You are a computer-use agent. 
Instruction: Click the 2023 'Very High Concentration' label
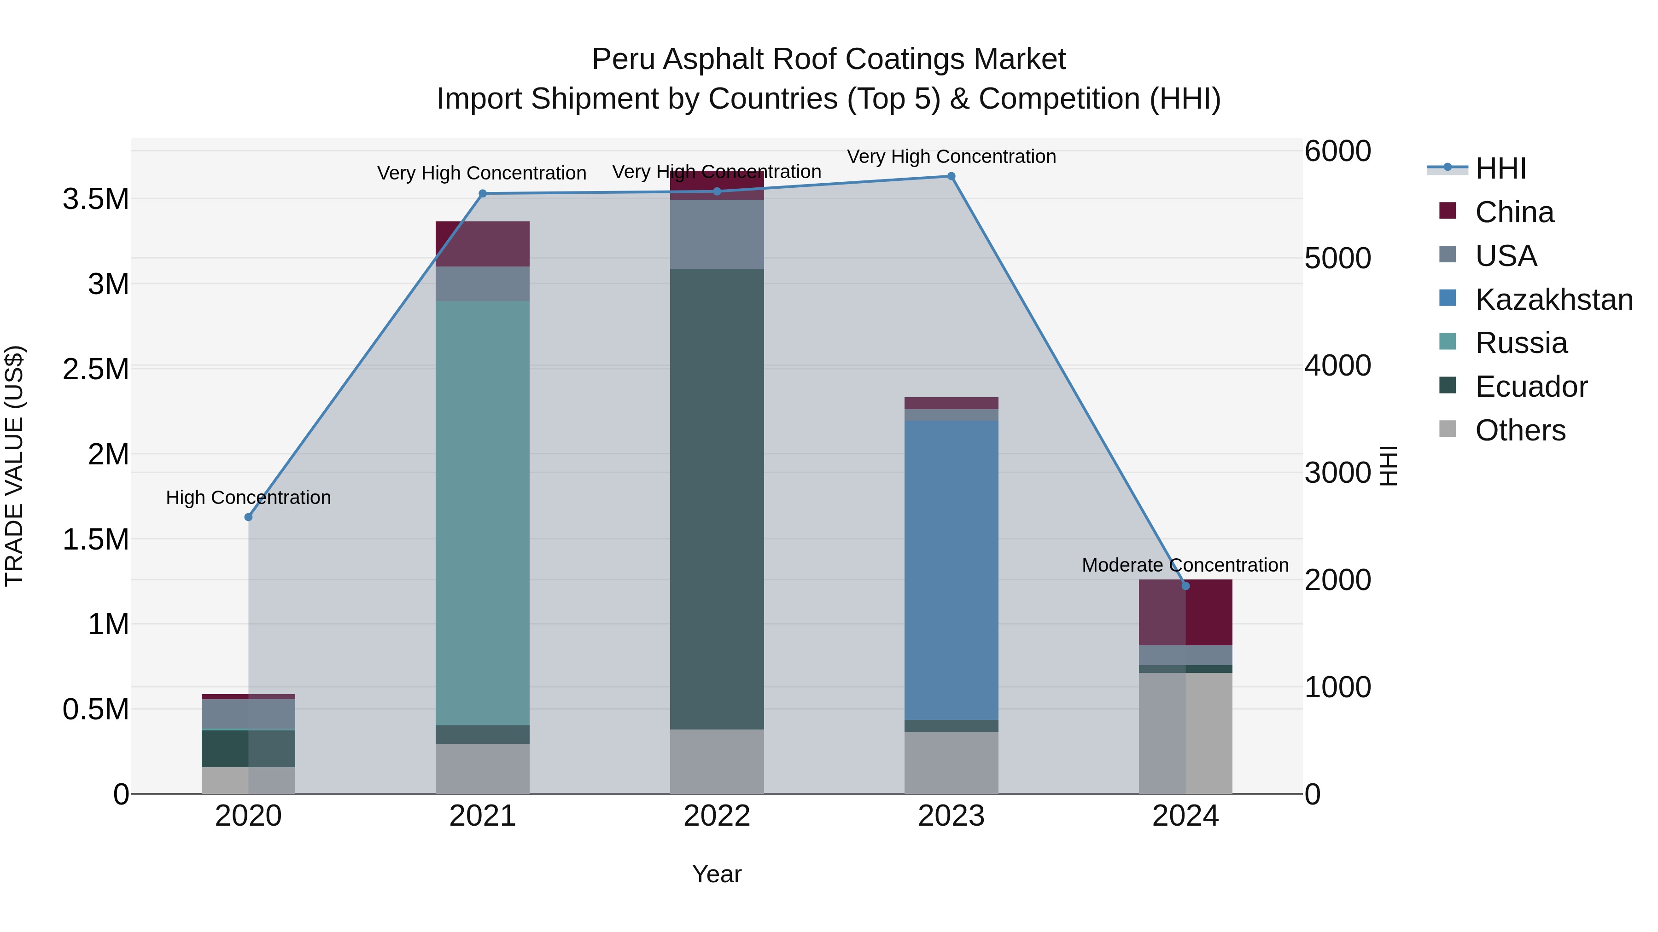952,156
